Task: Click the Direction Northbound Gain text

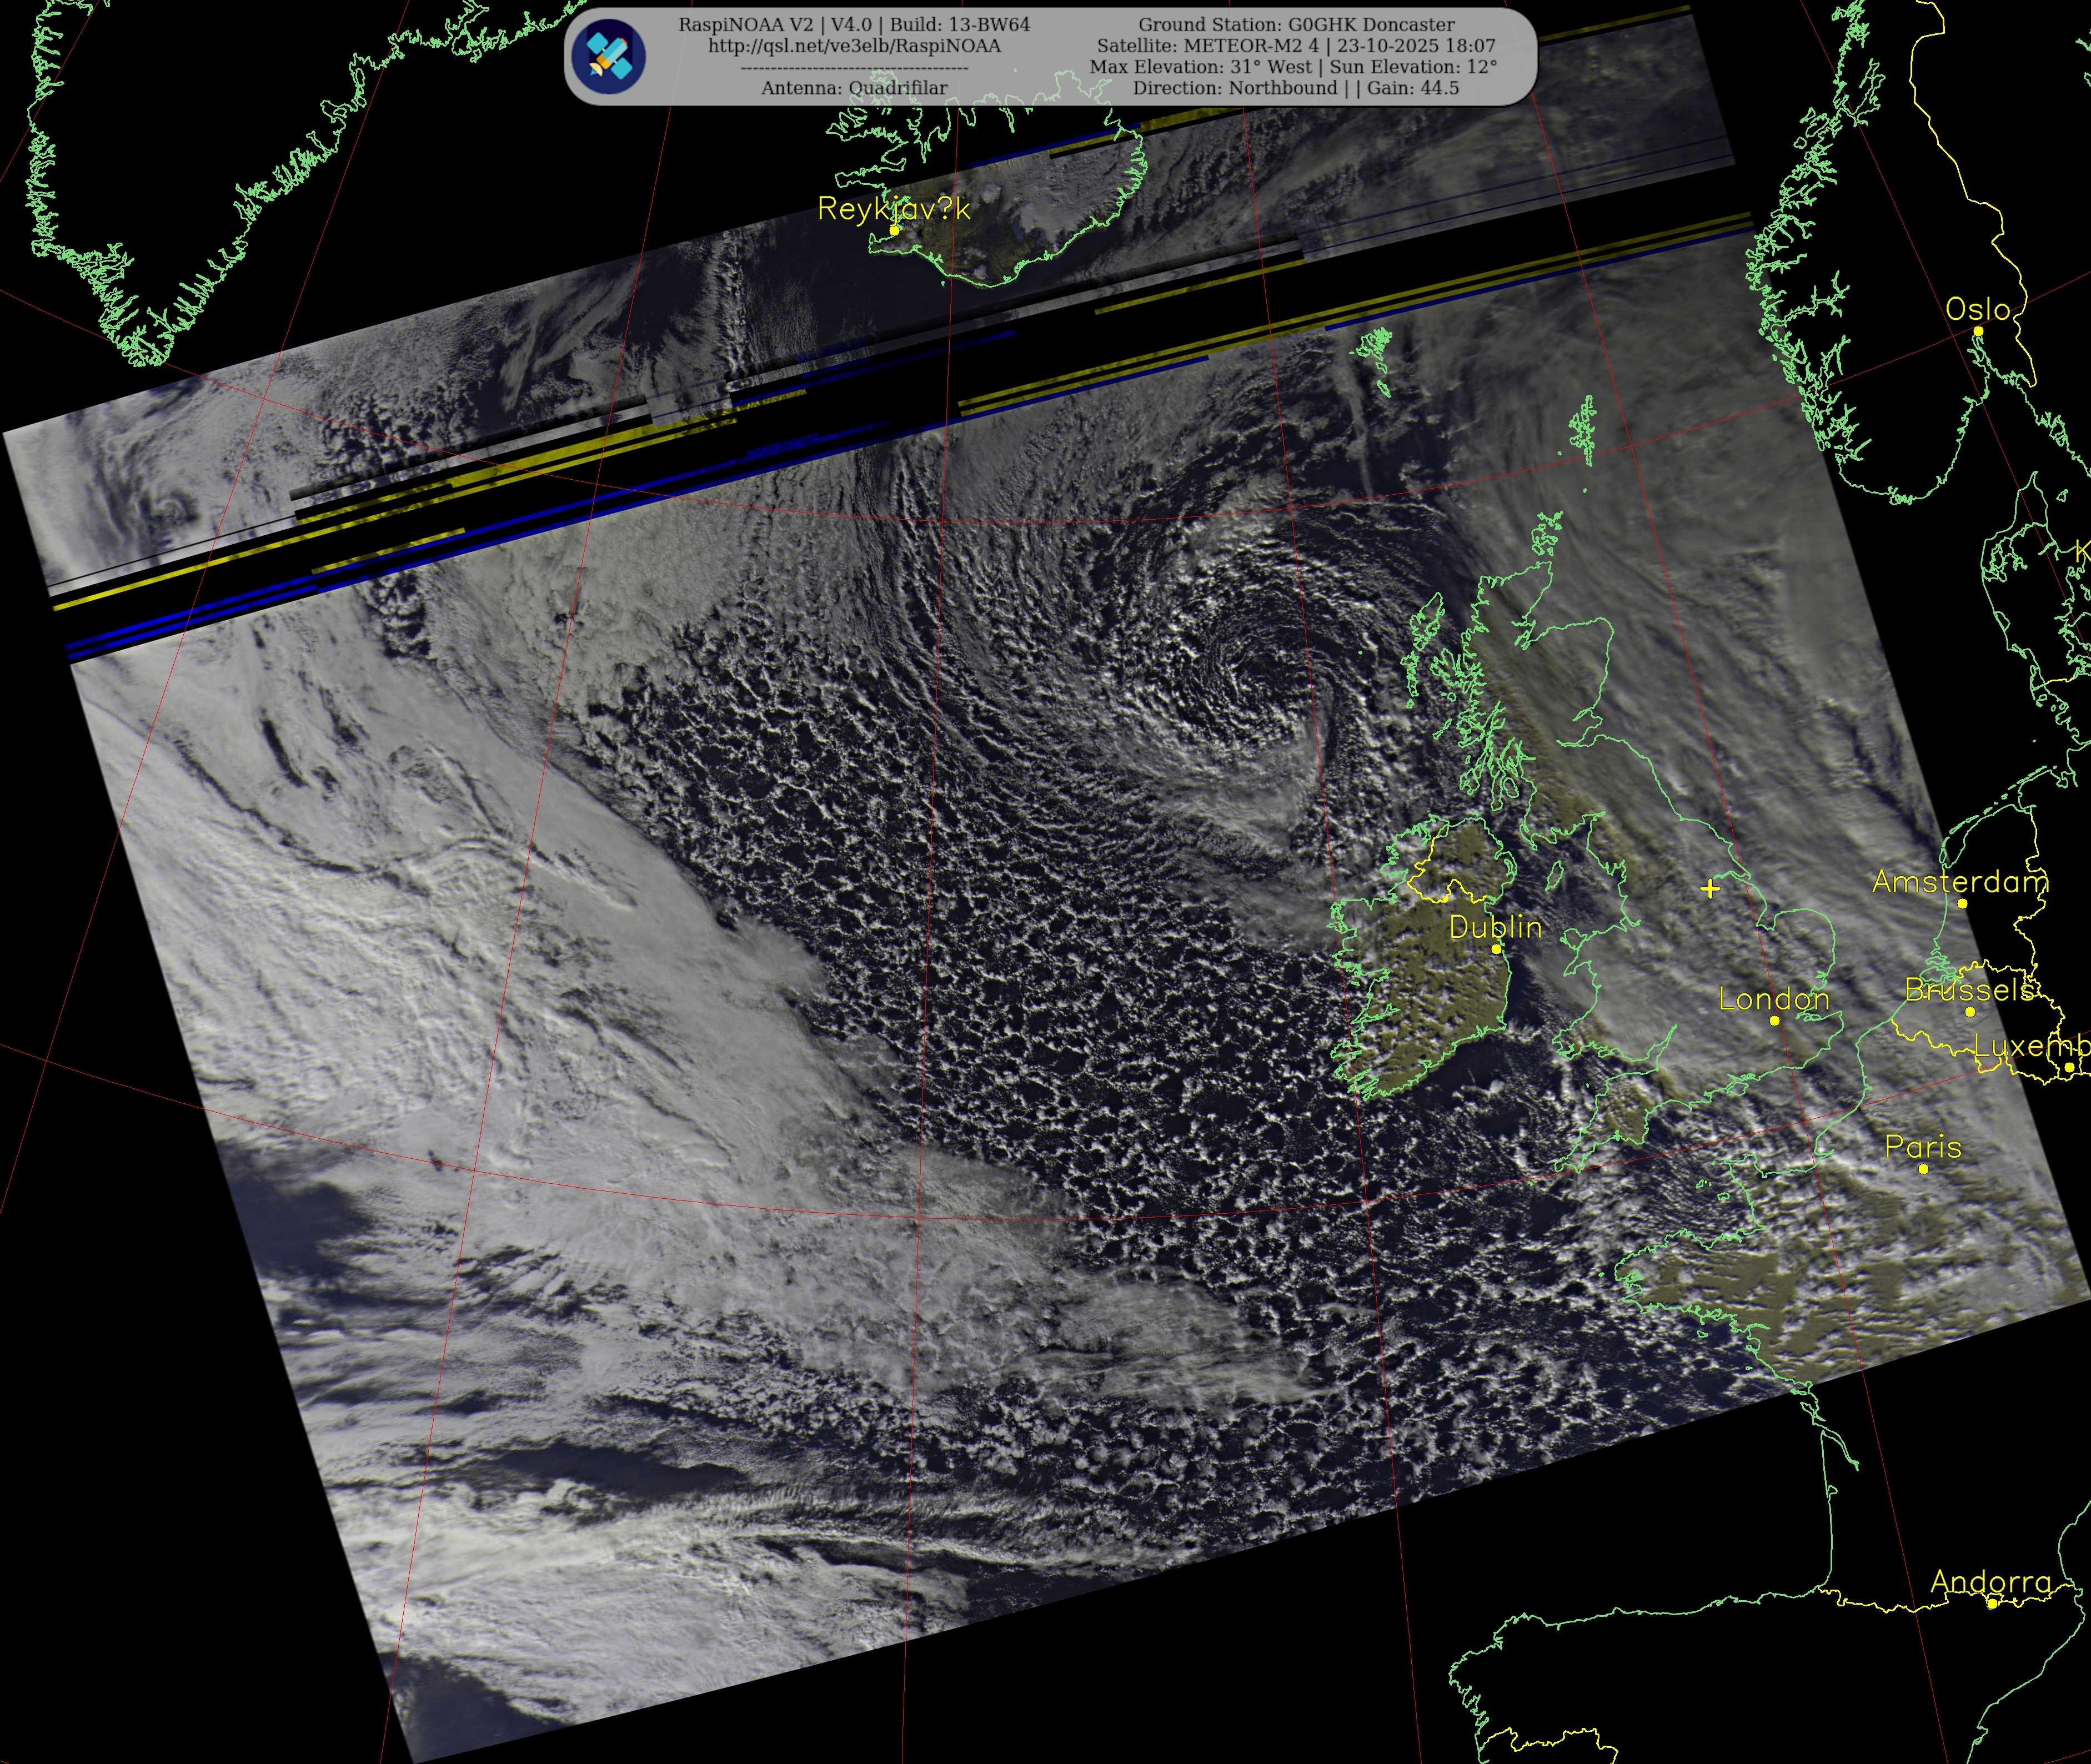Action: pyautogui.click(x=1296, y=88)
